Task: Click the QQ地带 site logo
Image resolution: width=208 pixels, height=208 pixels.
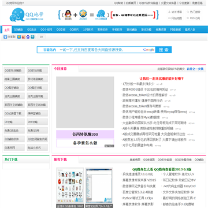Action: pos(27,15)
